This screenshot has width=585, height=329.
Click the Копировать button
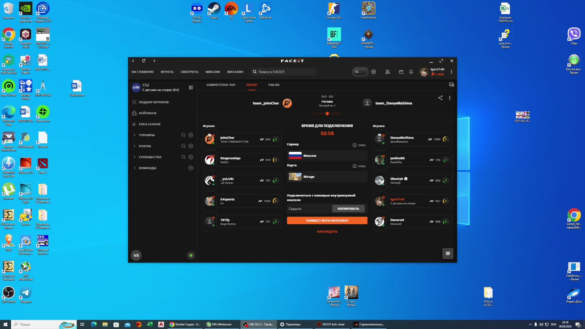coord(348,209)
